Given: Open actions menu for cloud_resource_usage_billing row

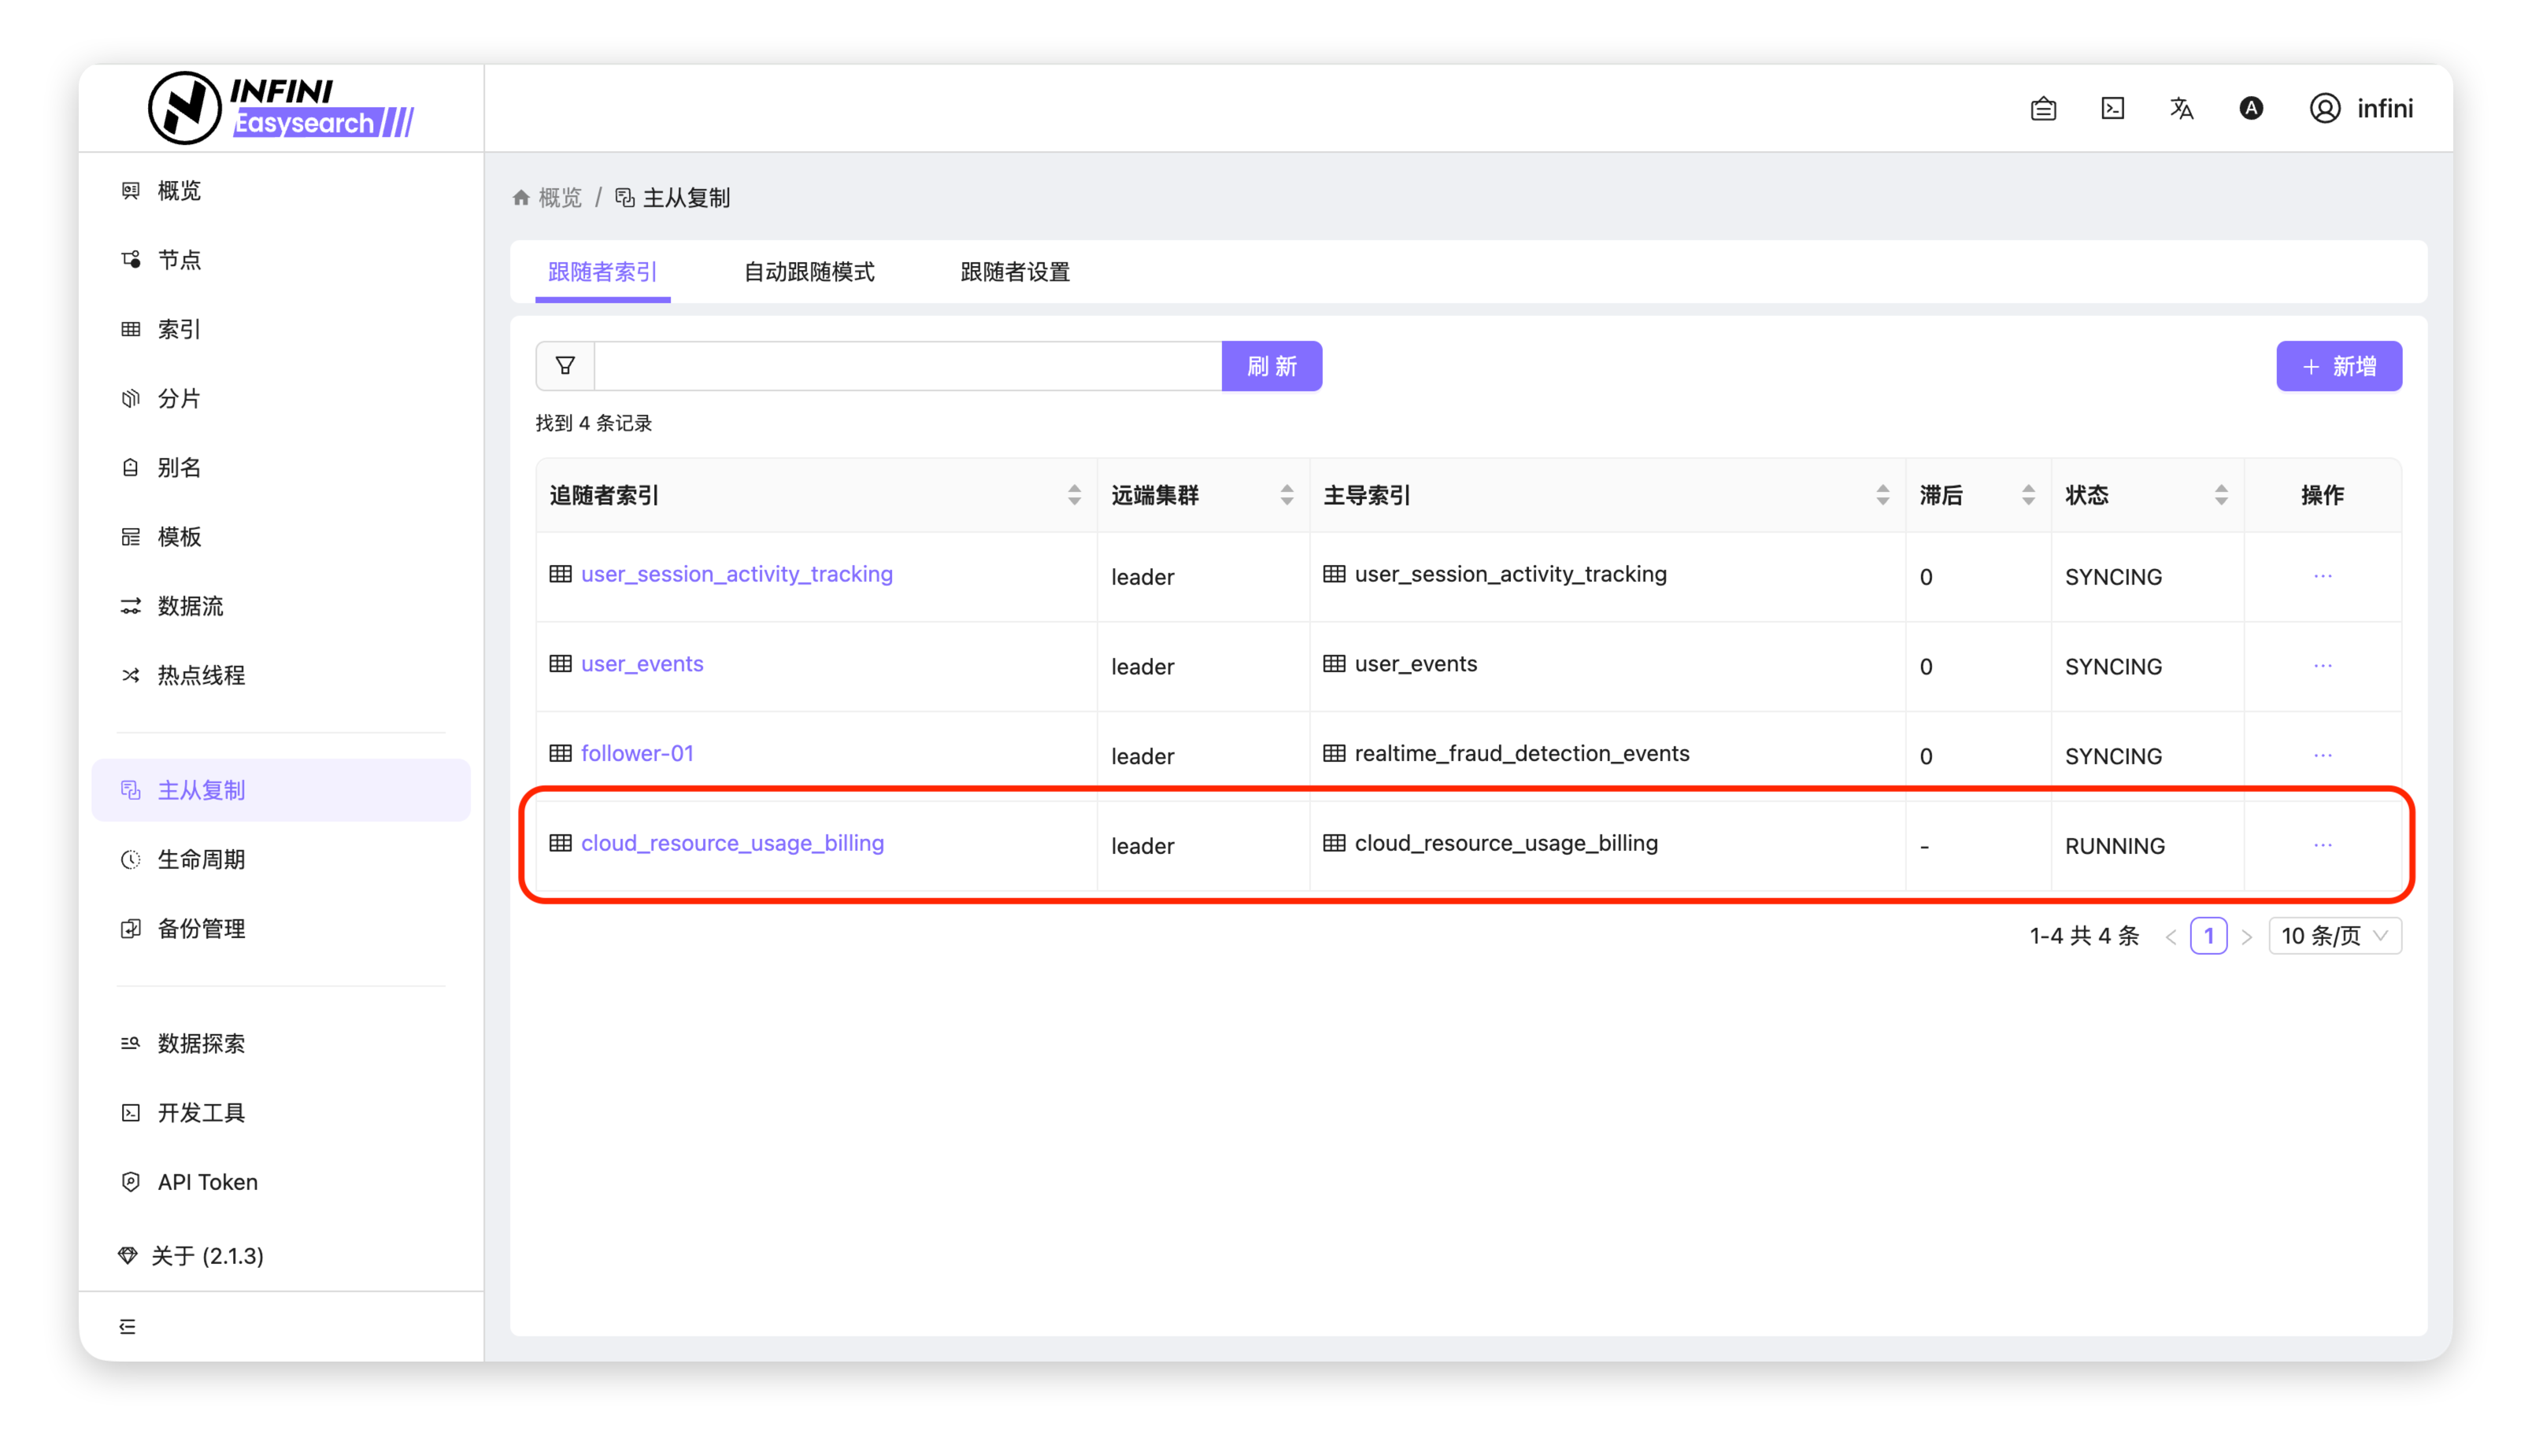Looking at the screenshot, I should coord(2322,846).
